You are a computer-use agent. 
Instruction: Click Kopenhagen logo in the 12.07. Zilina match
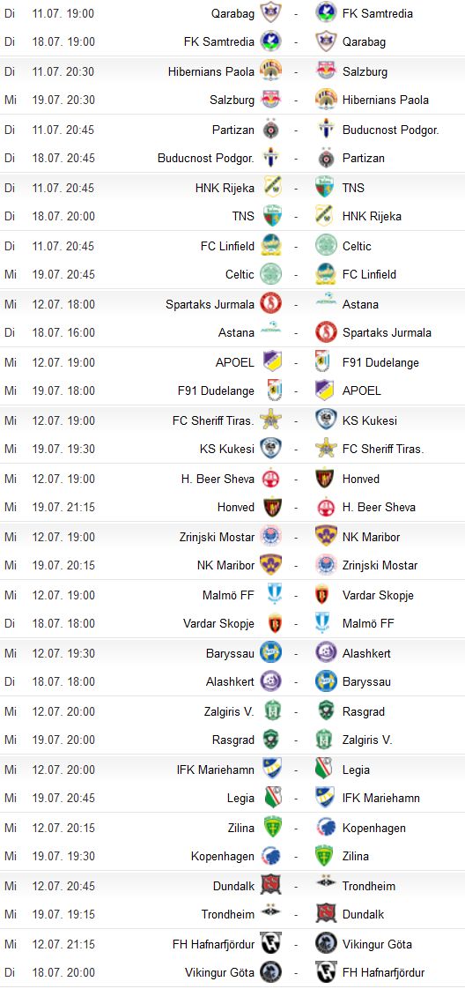click(327, 827)
